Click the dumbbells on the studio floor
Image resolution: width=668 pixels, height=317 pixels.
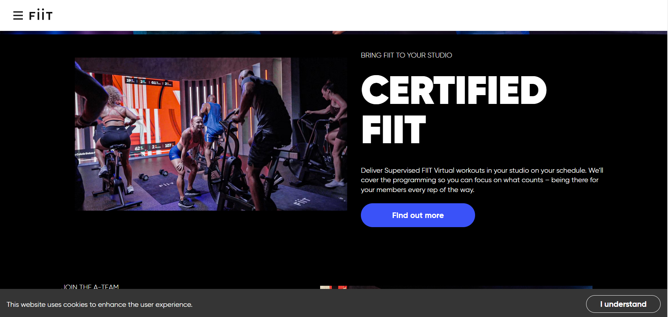click(153, 174)
